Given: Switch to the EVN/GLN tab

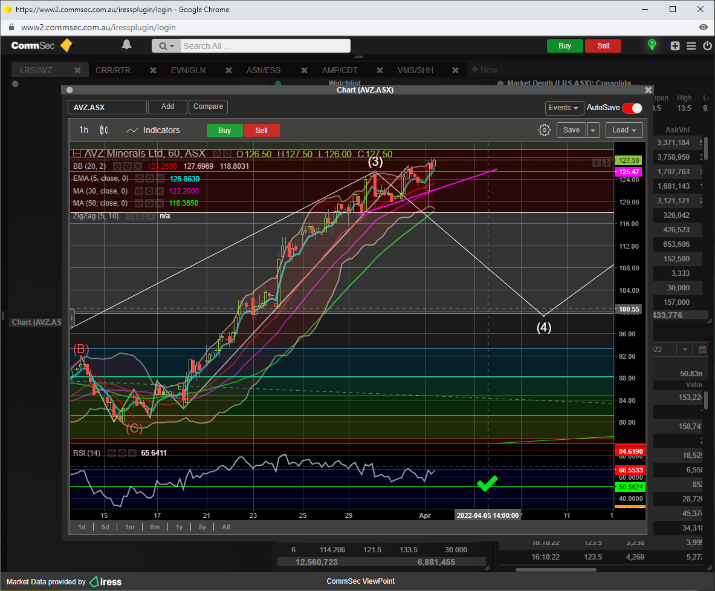Looking at the screenshot, I should click(188, 70).
